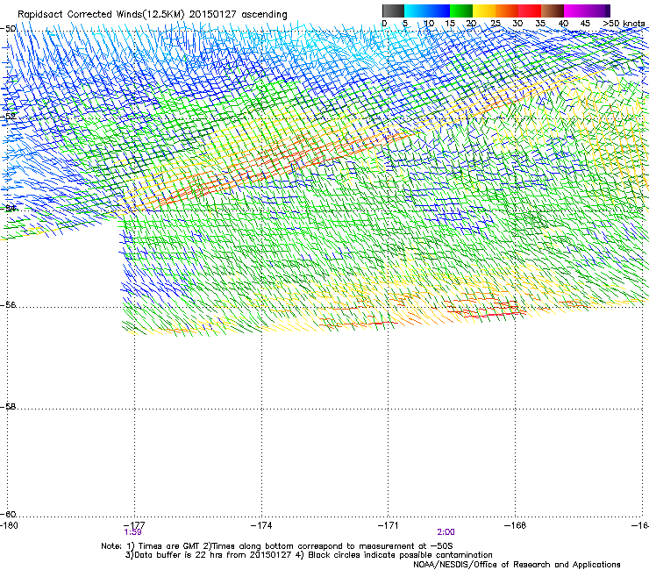
Task: Click the purple time stamp '1:59'
Action: pos(132,532)
